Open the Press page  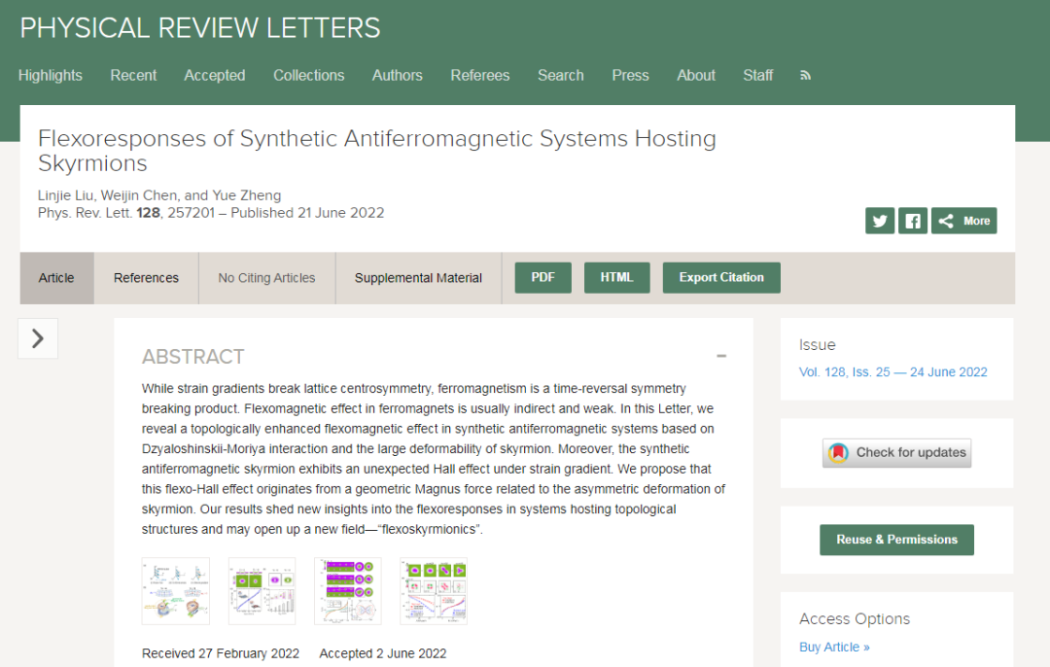point(630,76)
